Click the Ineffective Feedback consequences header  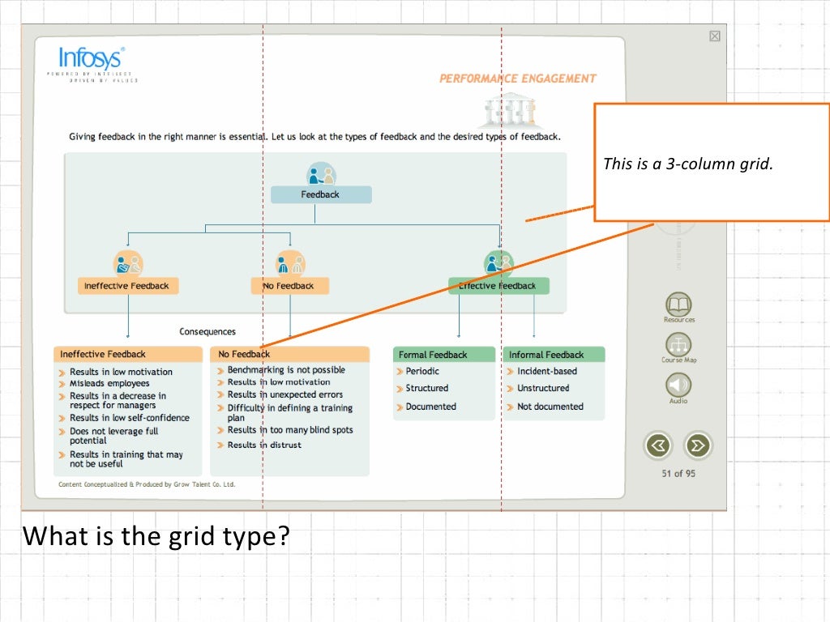click(x=127, y=354)
